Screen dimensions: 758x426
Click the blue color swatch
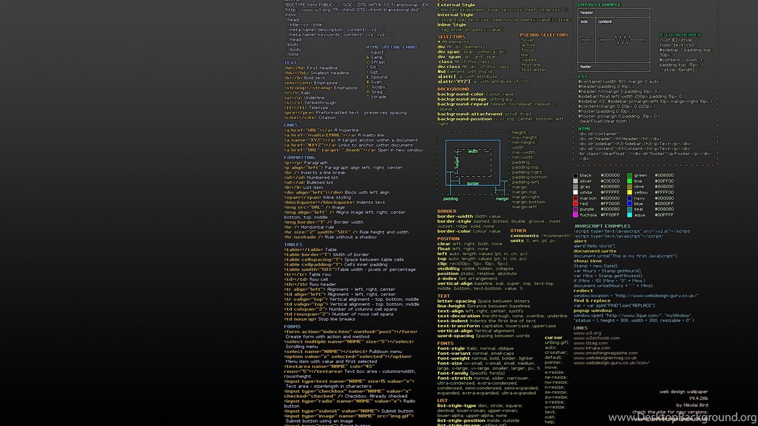point(630,204)
